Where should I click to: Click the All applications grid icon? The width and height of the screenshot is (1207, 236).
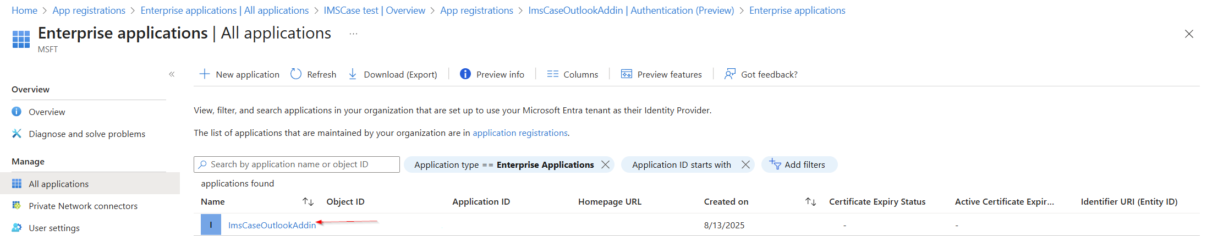tap(17, 184)
